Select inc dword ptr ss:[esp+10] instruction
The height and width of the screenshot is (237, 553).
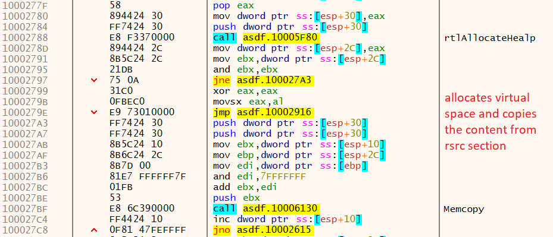tap(288, 219)
